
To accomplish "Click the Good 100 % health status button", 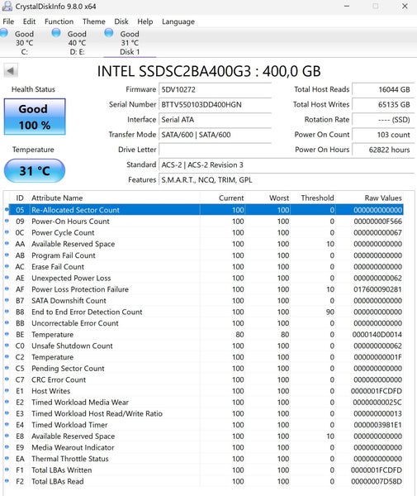I will tap(35, 117).
